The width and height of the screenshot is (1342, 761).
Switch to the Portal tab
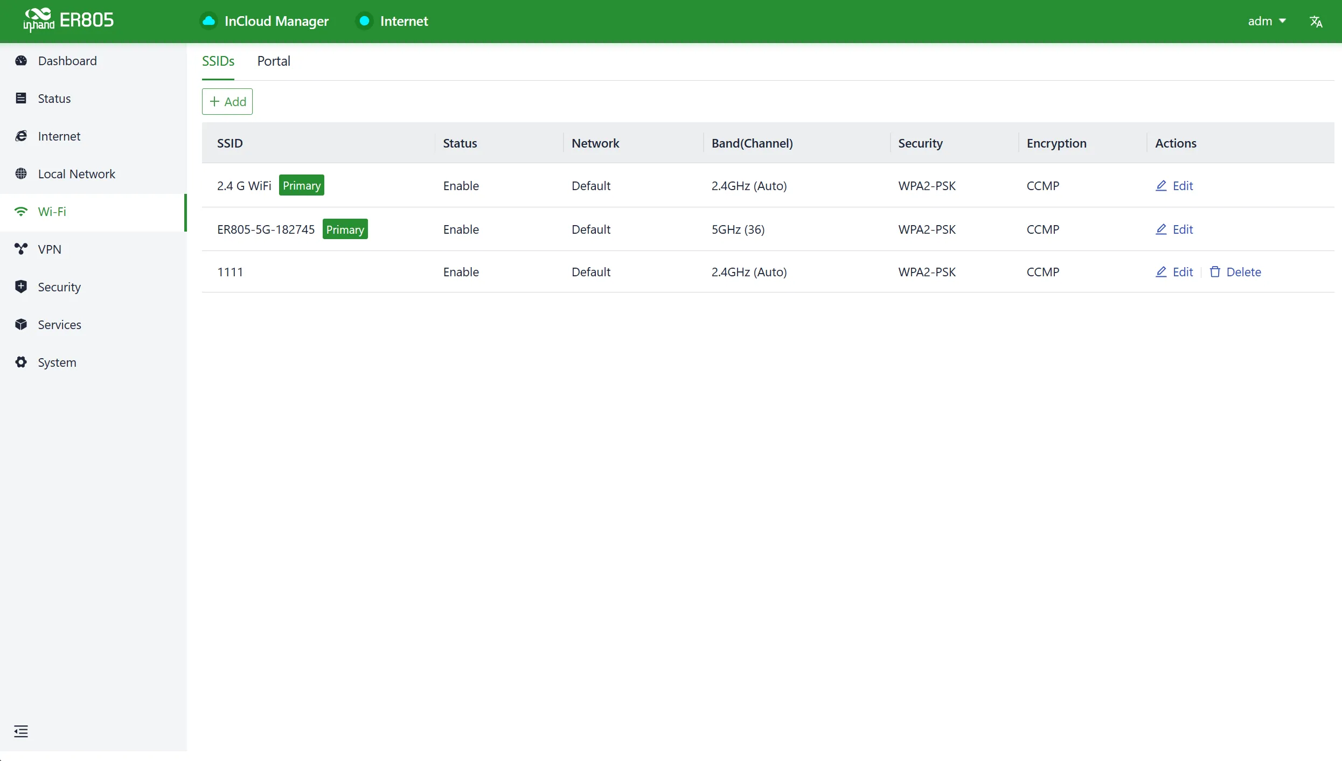(274, 61)
